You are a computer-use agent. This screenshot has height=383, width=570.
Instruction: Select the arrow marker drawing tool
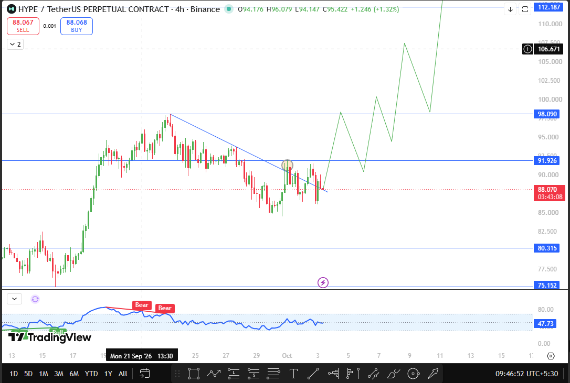(433, 374)
